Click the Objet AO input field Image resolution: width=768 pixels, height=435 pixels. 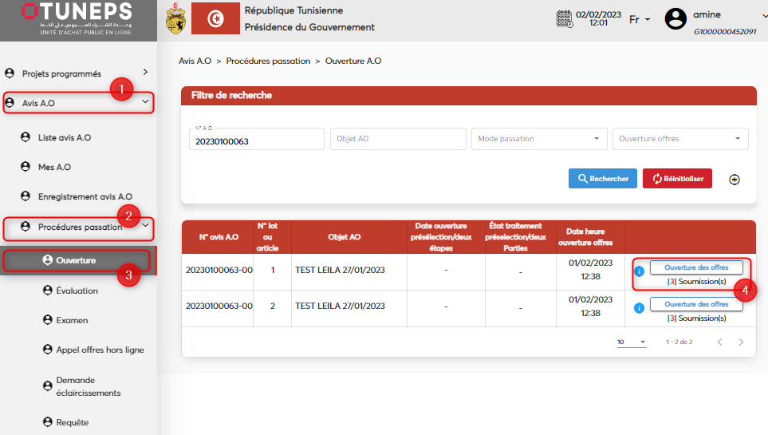pyautogui.click(x=397, y=139)
